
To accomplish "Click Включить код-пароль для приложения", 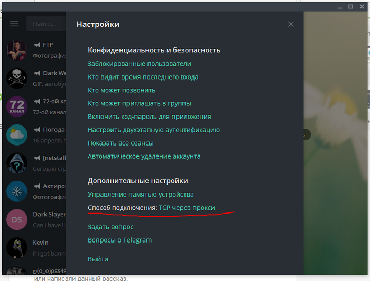I will click(149, 117).
